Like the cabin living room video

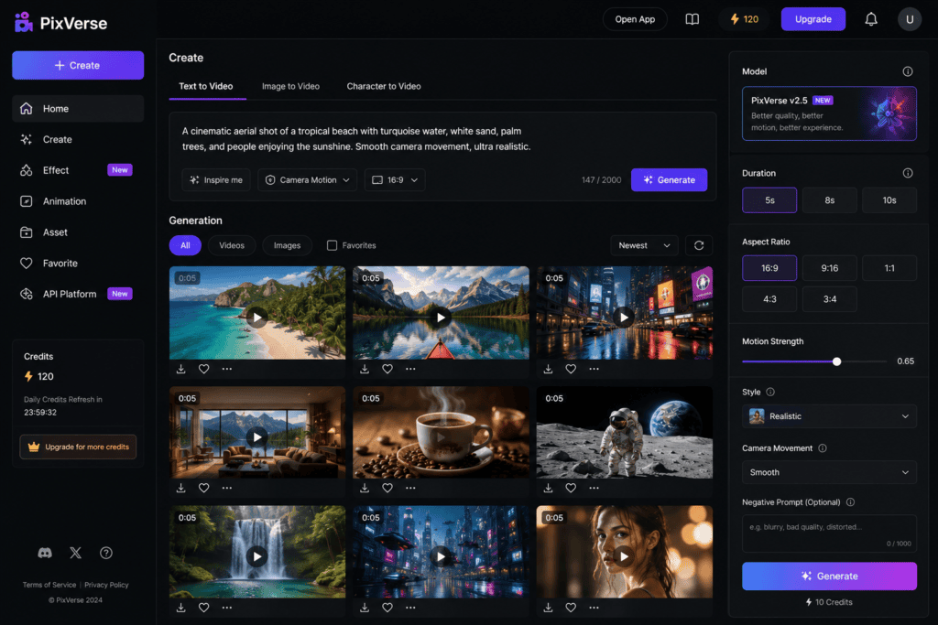point(204,488)
